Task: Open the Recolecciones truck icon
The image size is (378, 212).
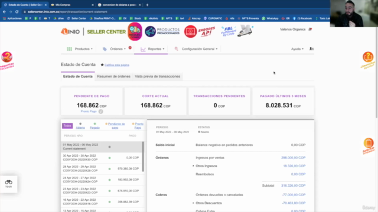Action: pyautogui.click(x=135, y=31)
